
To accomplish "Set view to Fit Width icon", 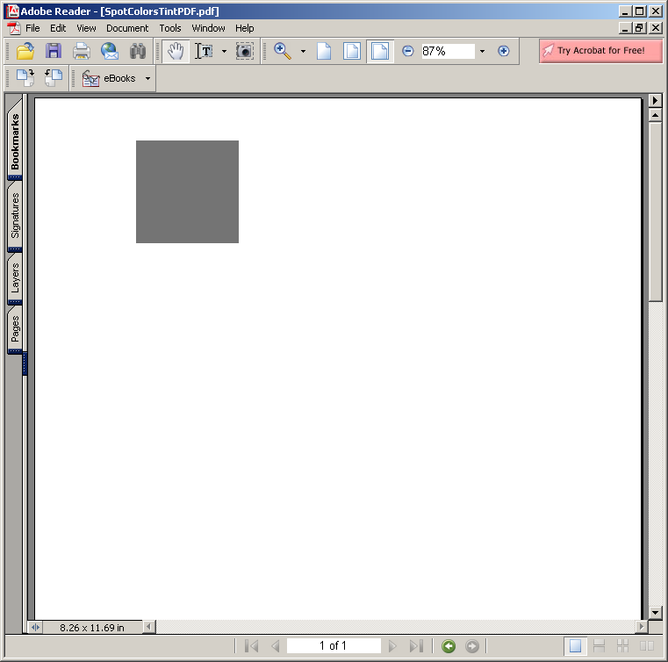I will tap(380, 51).
